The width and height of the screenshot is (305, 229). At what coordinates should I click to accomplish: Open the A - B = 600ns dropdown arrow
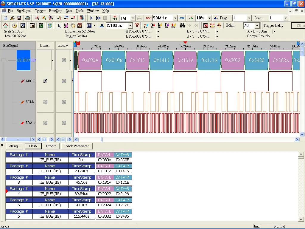[274, 32]
